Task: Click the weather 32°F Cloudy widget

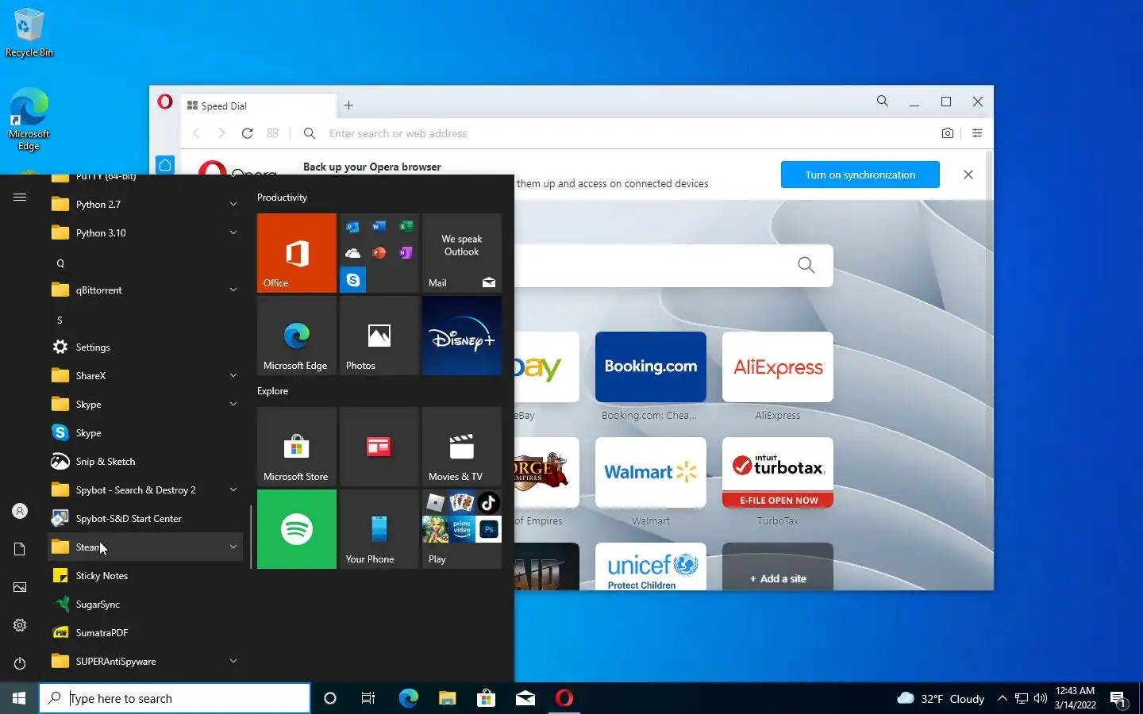Action: [941, 698]
